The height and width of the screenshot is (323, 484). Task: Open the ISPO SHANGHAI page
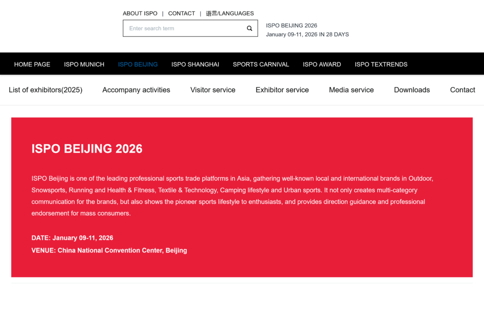[x=195, y=64]
